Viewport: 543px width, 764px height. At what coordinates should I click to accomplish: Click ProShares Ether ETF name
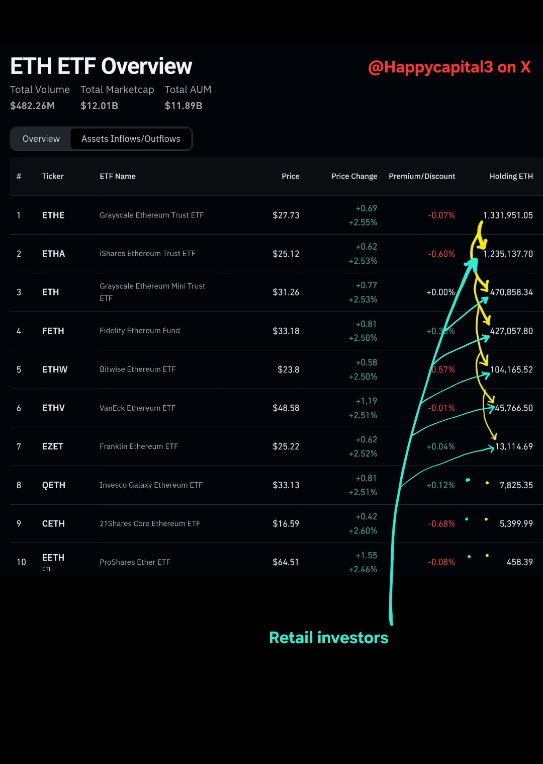(x=135, y=562)
